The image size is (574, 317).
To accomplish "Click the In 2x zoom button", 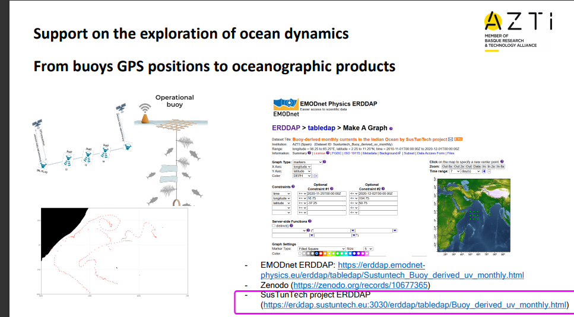I will coord(491,167).
